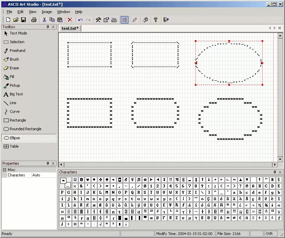
Task: Switch to the test.txt* tab
Action: click(x=70, y=28)
